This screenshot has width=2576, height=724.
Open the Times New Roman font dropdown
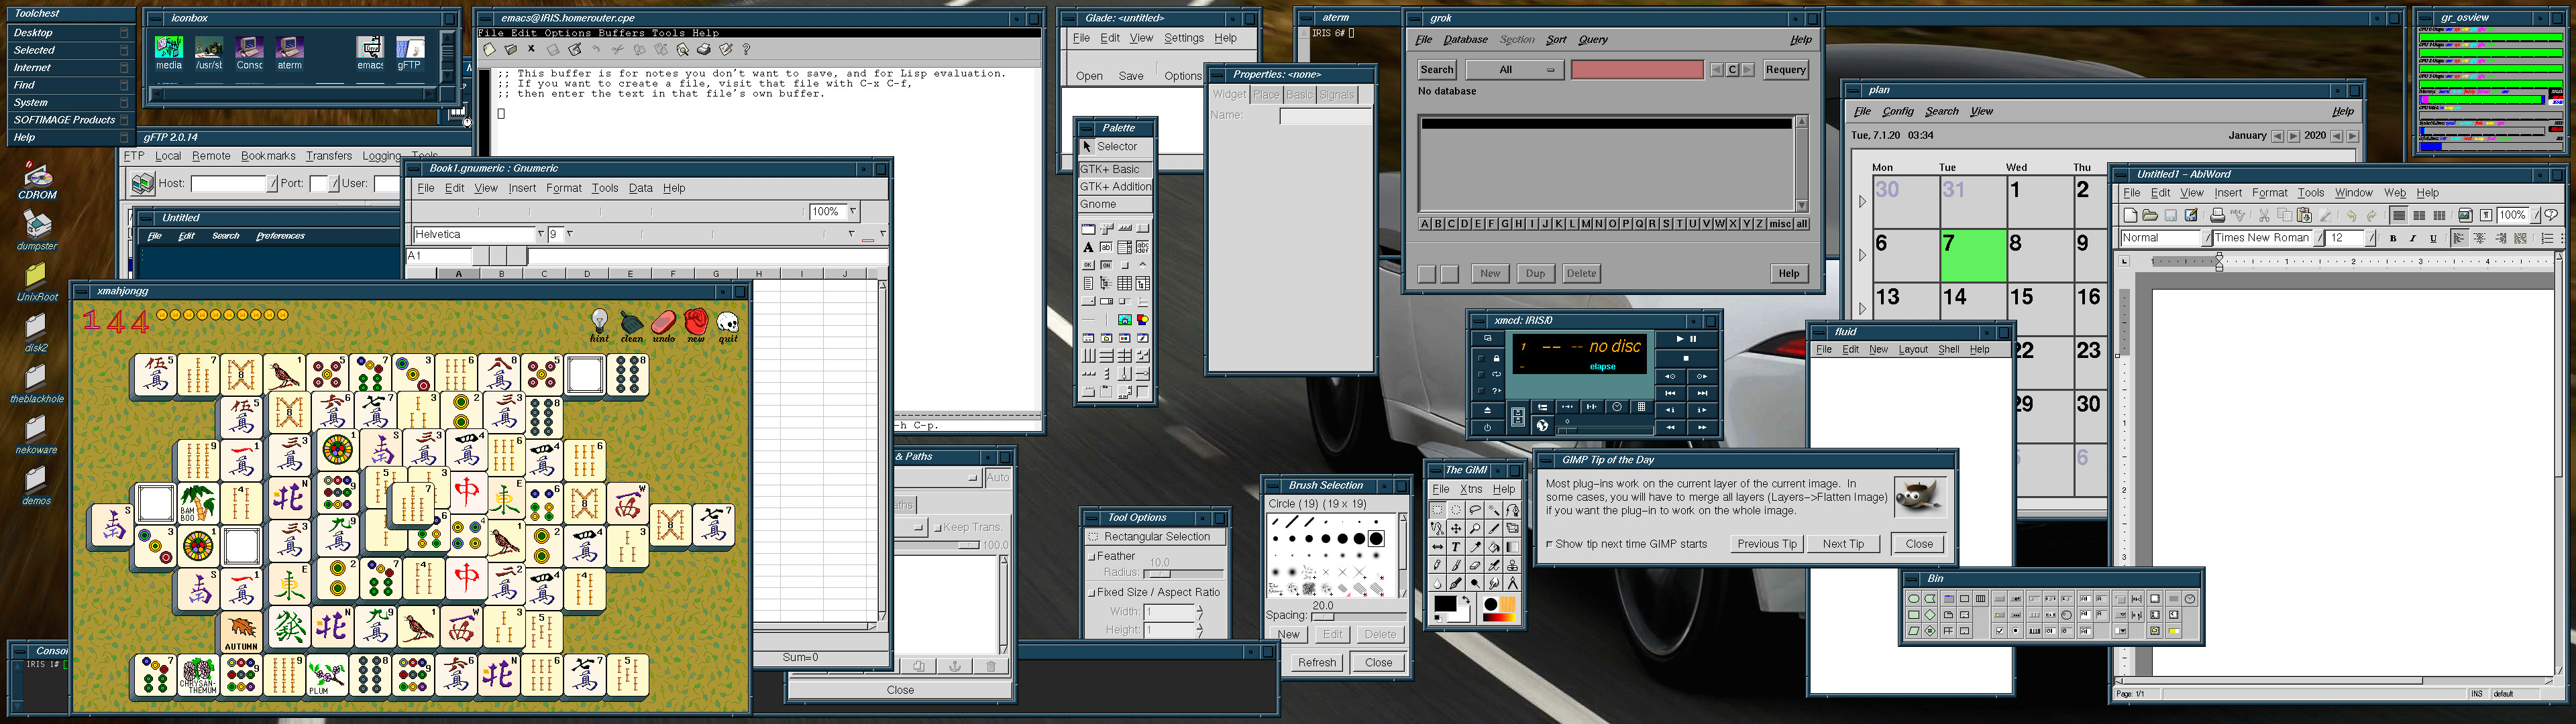[x=2319, y=238]
